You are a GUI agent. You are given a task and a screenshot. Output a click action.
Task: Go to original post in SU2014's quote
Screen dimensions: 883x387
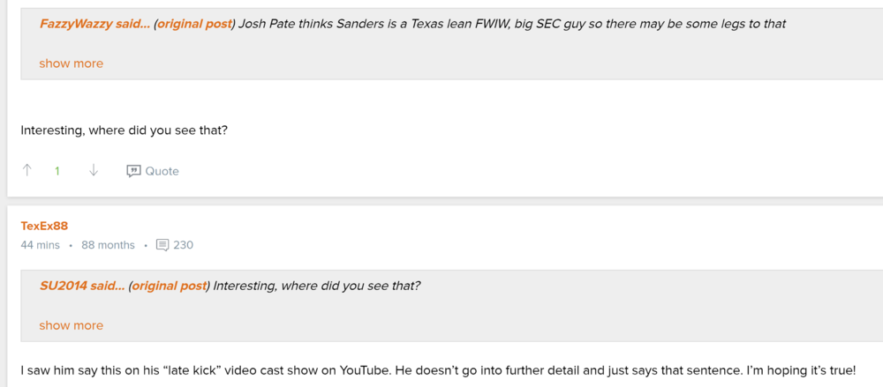coord(170,286)
